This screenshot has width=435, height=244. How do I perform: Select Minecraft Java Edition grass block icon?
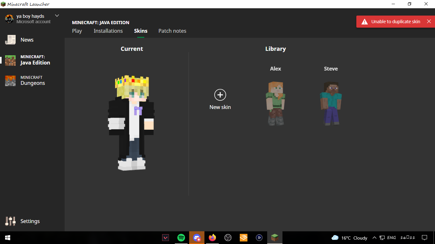click(x=10, y=60)
